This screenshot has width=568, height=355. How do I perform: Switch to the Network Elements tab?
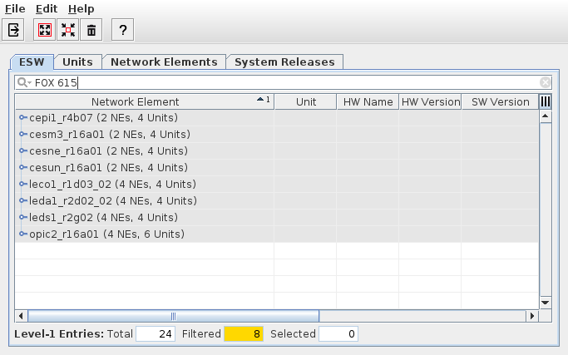click(164, 62)
